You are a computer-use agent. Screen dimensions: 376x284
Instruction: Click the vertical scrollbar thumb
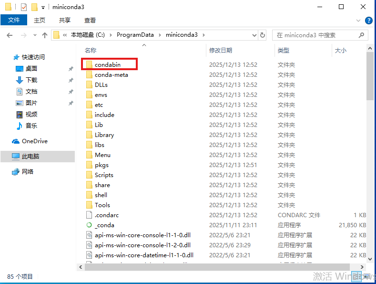[x=370, y=76]
